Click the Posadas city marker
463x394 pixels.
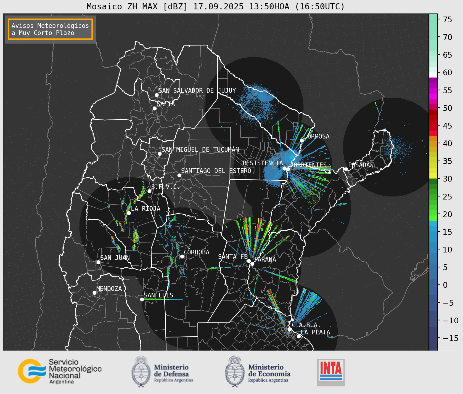pos(346,169)
